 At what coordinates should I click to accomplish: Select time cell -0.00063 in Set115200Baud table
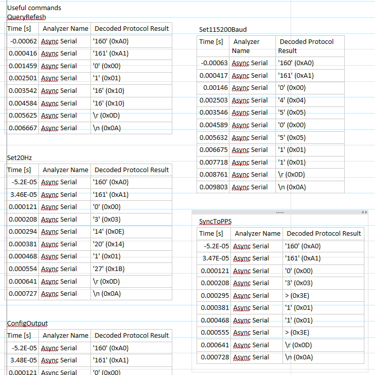pos(214,63)
